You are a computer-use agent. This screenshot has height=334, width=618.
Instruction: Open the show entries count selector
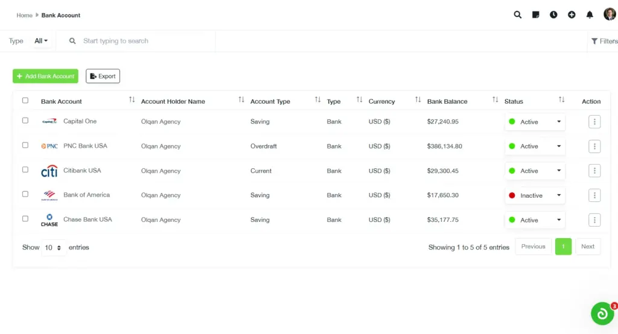[53, 248]
